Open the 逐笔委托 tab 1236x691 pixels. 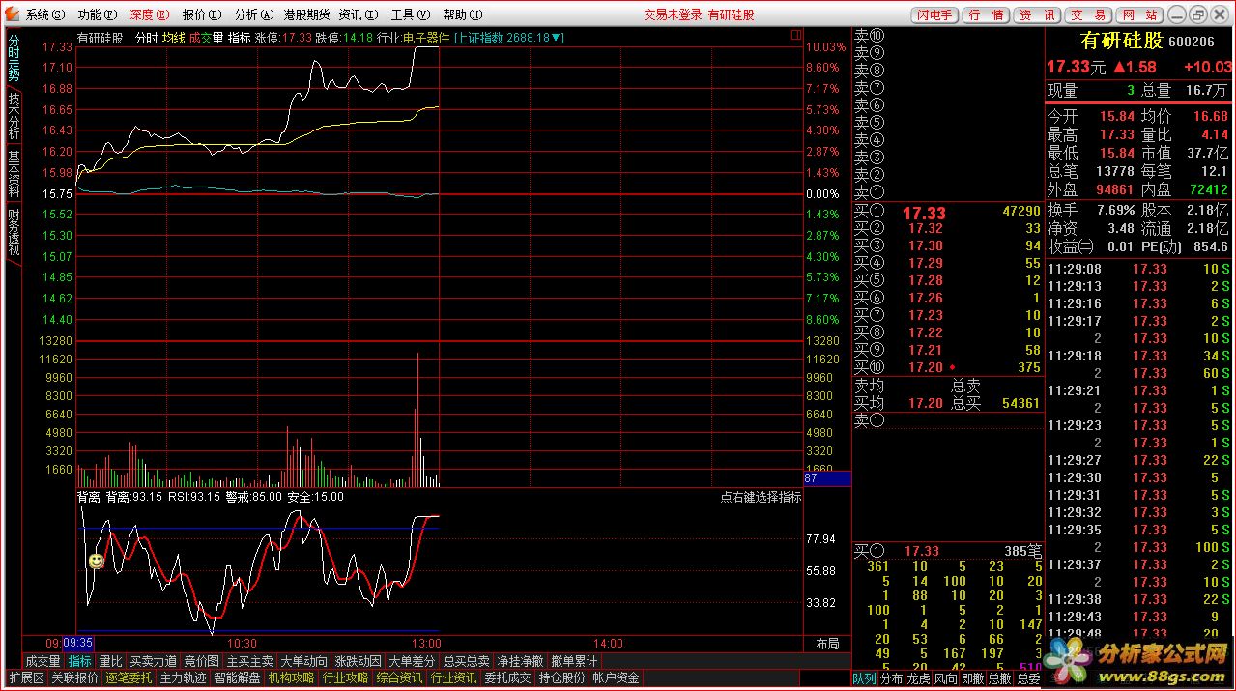(129, 678)
